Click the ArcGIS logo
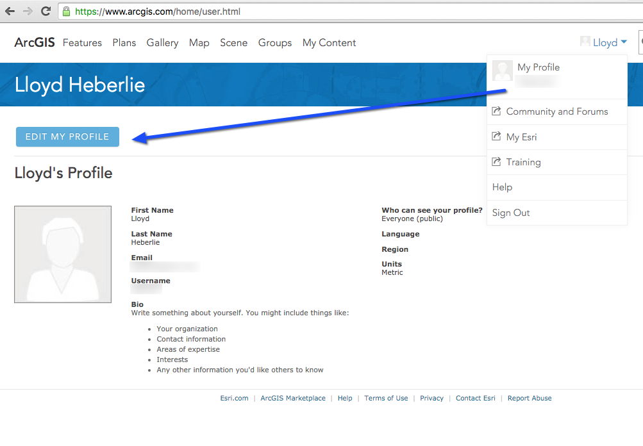 tap(35, 42)
